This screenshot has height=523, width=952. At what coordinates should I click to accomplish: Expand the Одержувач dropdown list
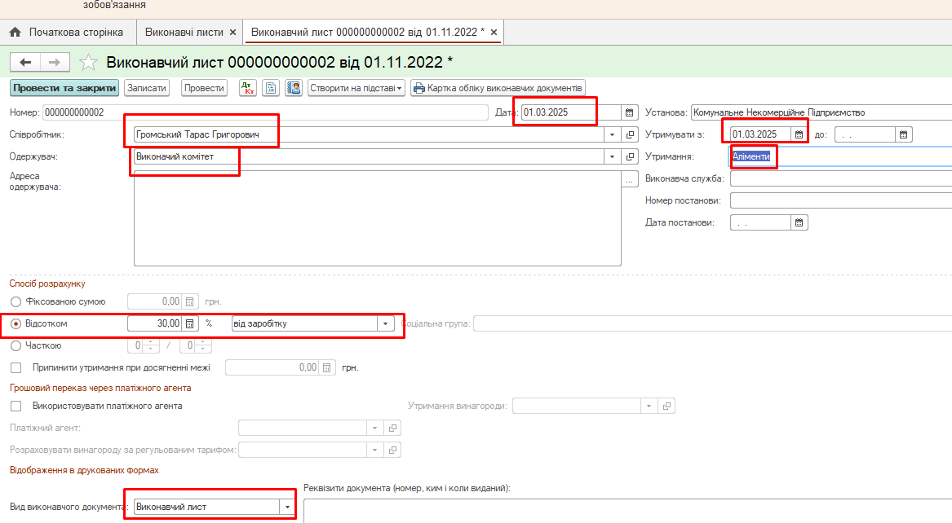tap(612, 156)
